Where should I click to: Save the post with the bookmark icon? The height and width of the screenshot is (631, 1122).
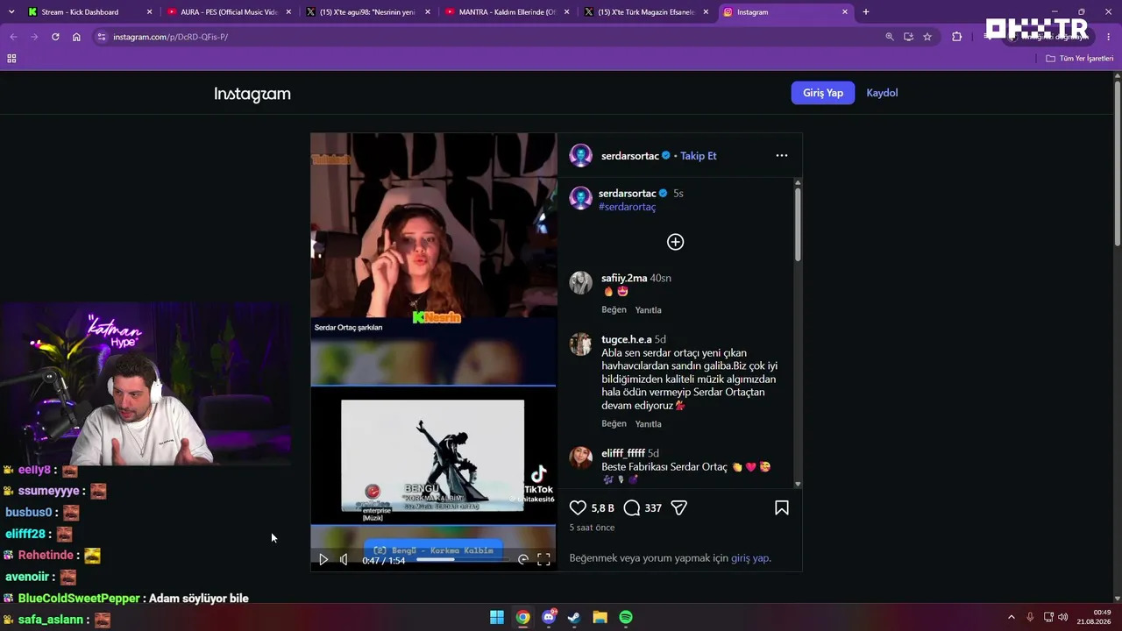782,507
